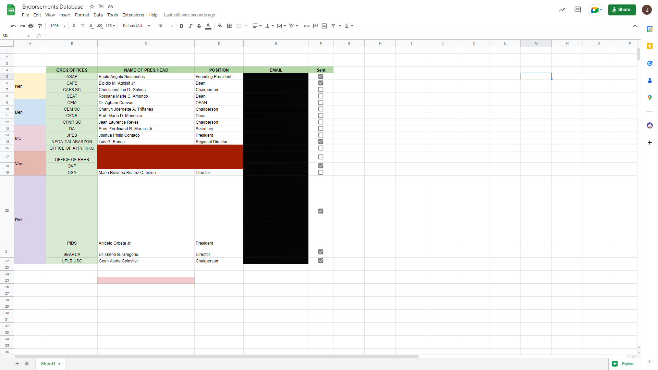Insert a link from the toolbar

pyautogui.click(x=306, y=26)
